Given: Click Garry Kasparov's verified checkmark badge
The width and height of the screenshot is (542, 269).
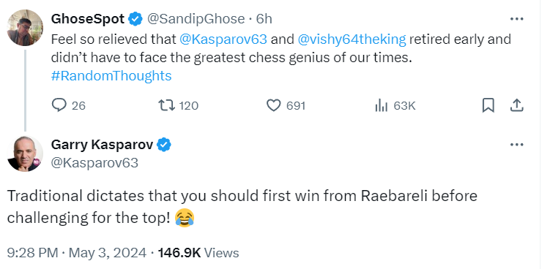Looking at the screenshot, I should click(x=164, y=145).
